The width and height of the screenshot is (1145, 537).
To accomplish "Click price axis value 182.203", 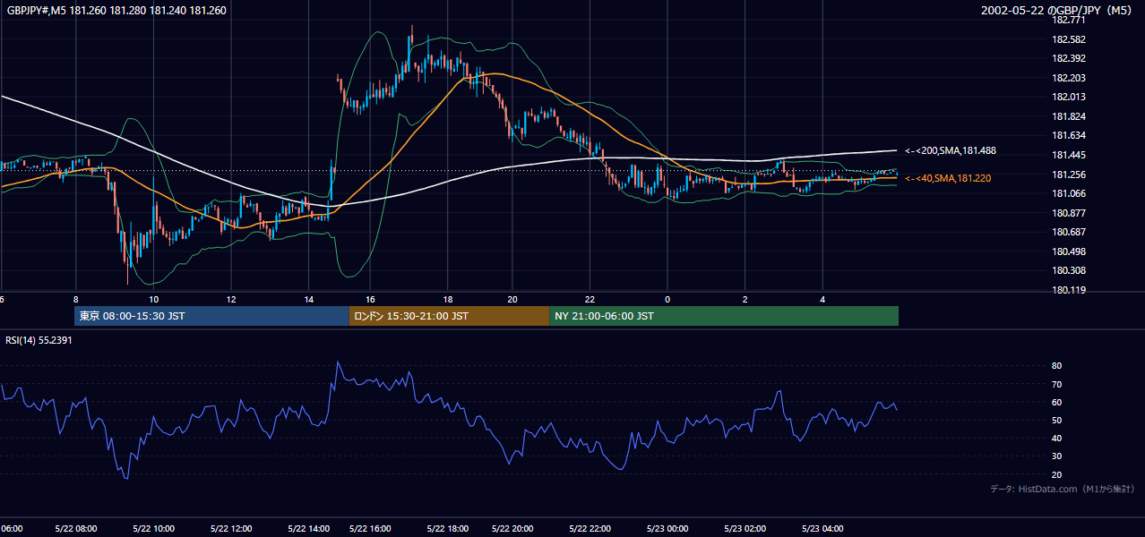I will [x=1068, y=78].
